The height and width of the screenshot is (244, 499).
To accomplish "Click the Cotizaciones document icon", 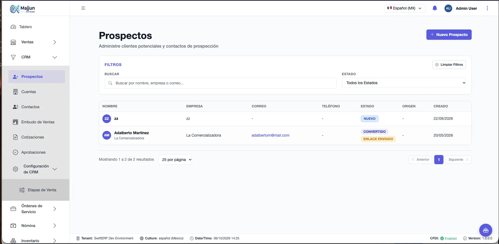I will [x=15, y=137].
